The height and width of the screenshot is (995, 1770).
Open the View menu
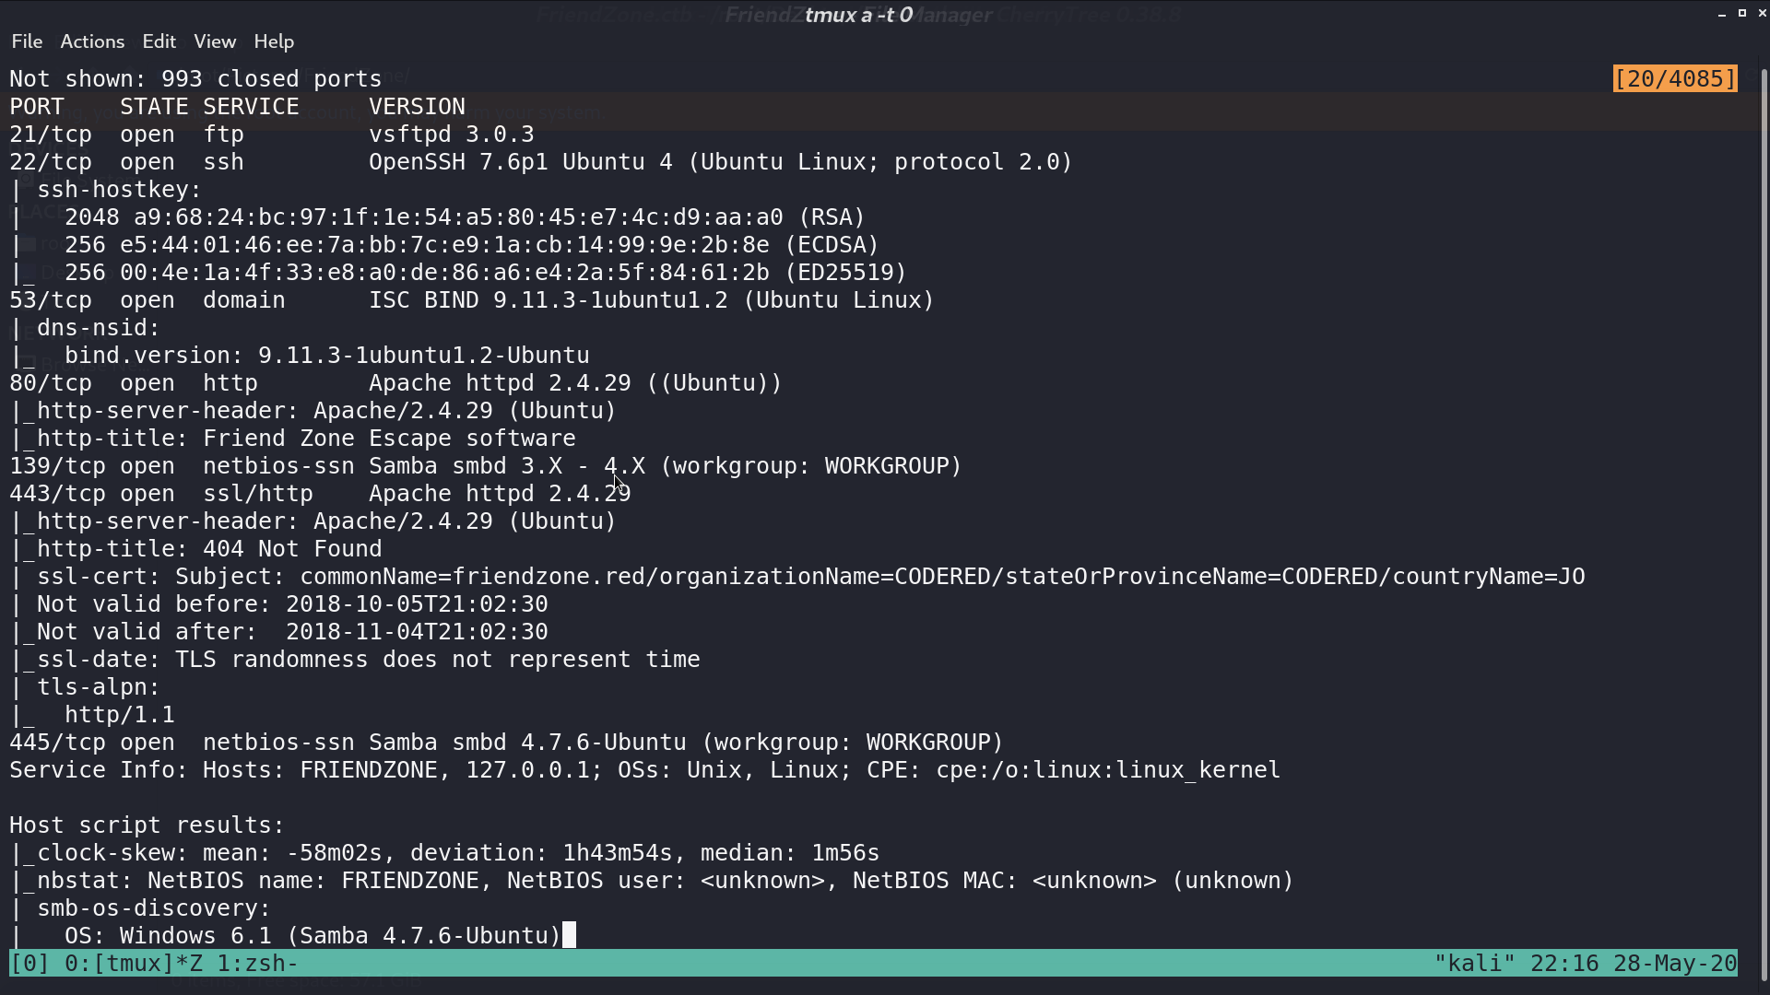pos(215,41)
